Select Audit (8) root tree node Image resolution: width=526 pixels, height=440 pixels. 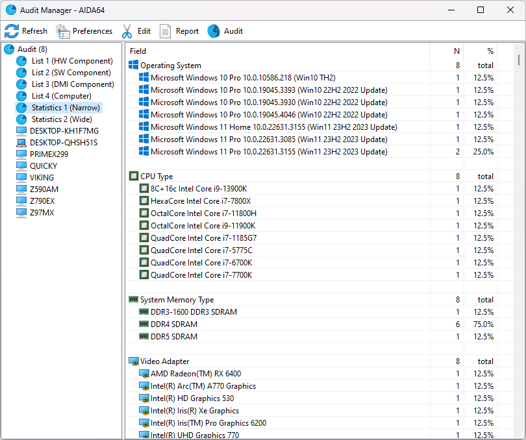point(32,49)
